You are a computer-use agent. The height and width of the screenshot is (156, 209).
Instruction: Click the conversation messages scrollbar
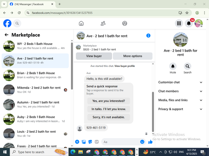[153, 111]
